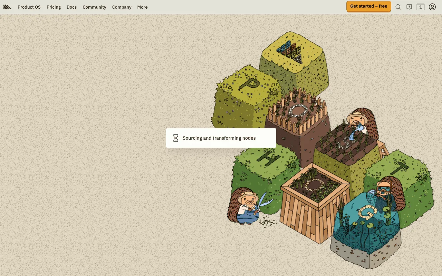442x276 pixels.
Task: Expand the Product OS menu
Action: [29, 7]
